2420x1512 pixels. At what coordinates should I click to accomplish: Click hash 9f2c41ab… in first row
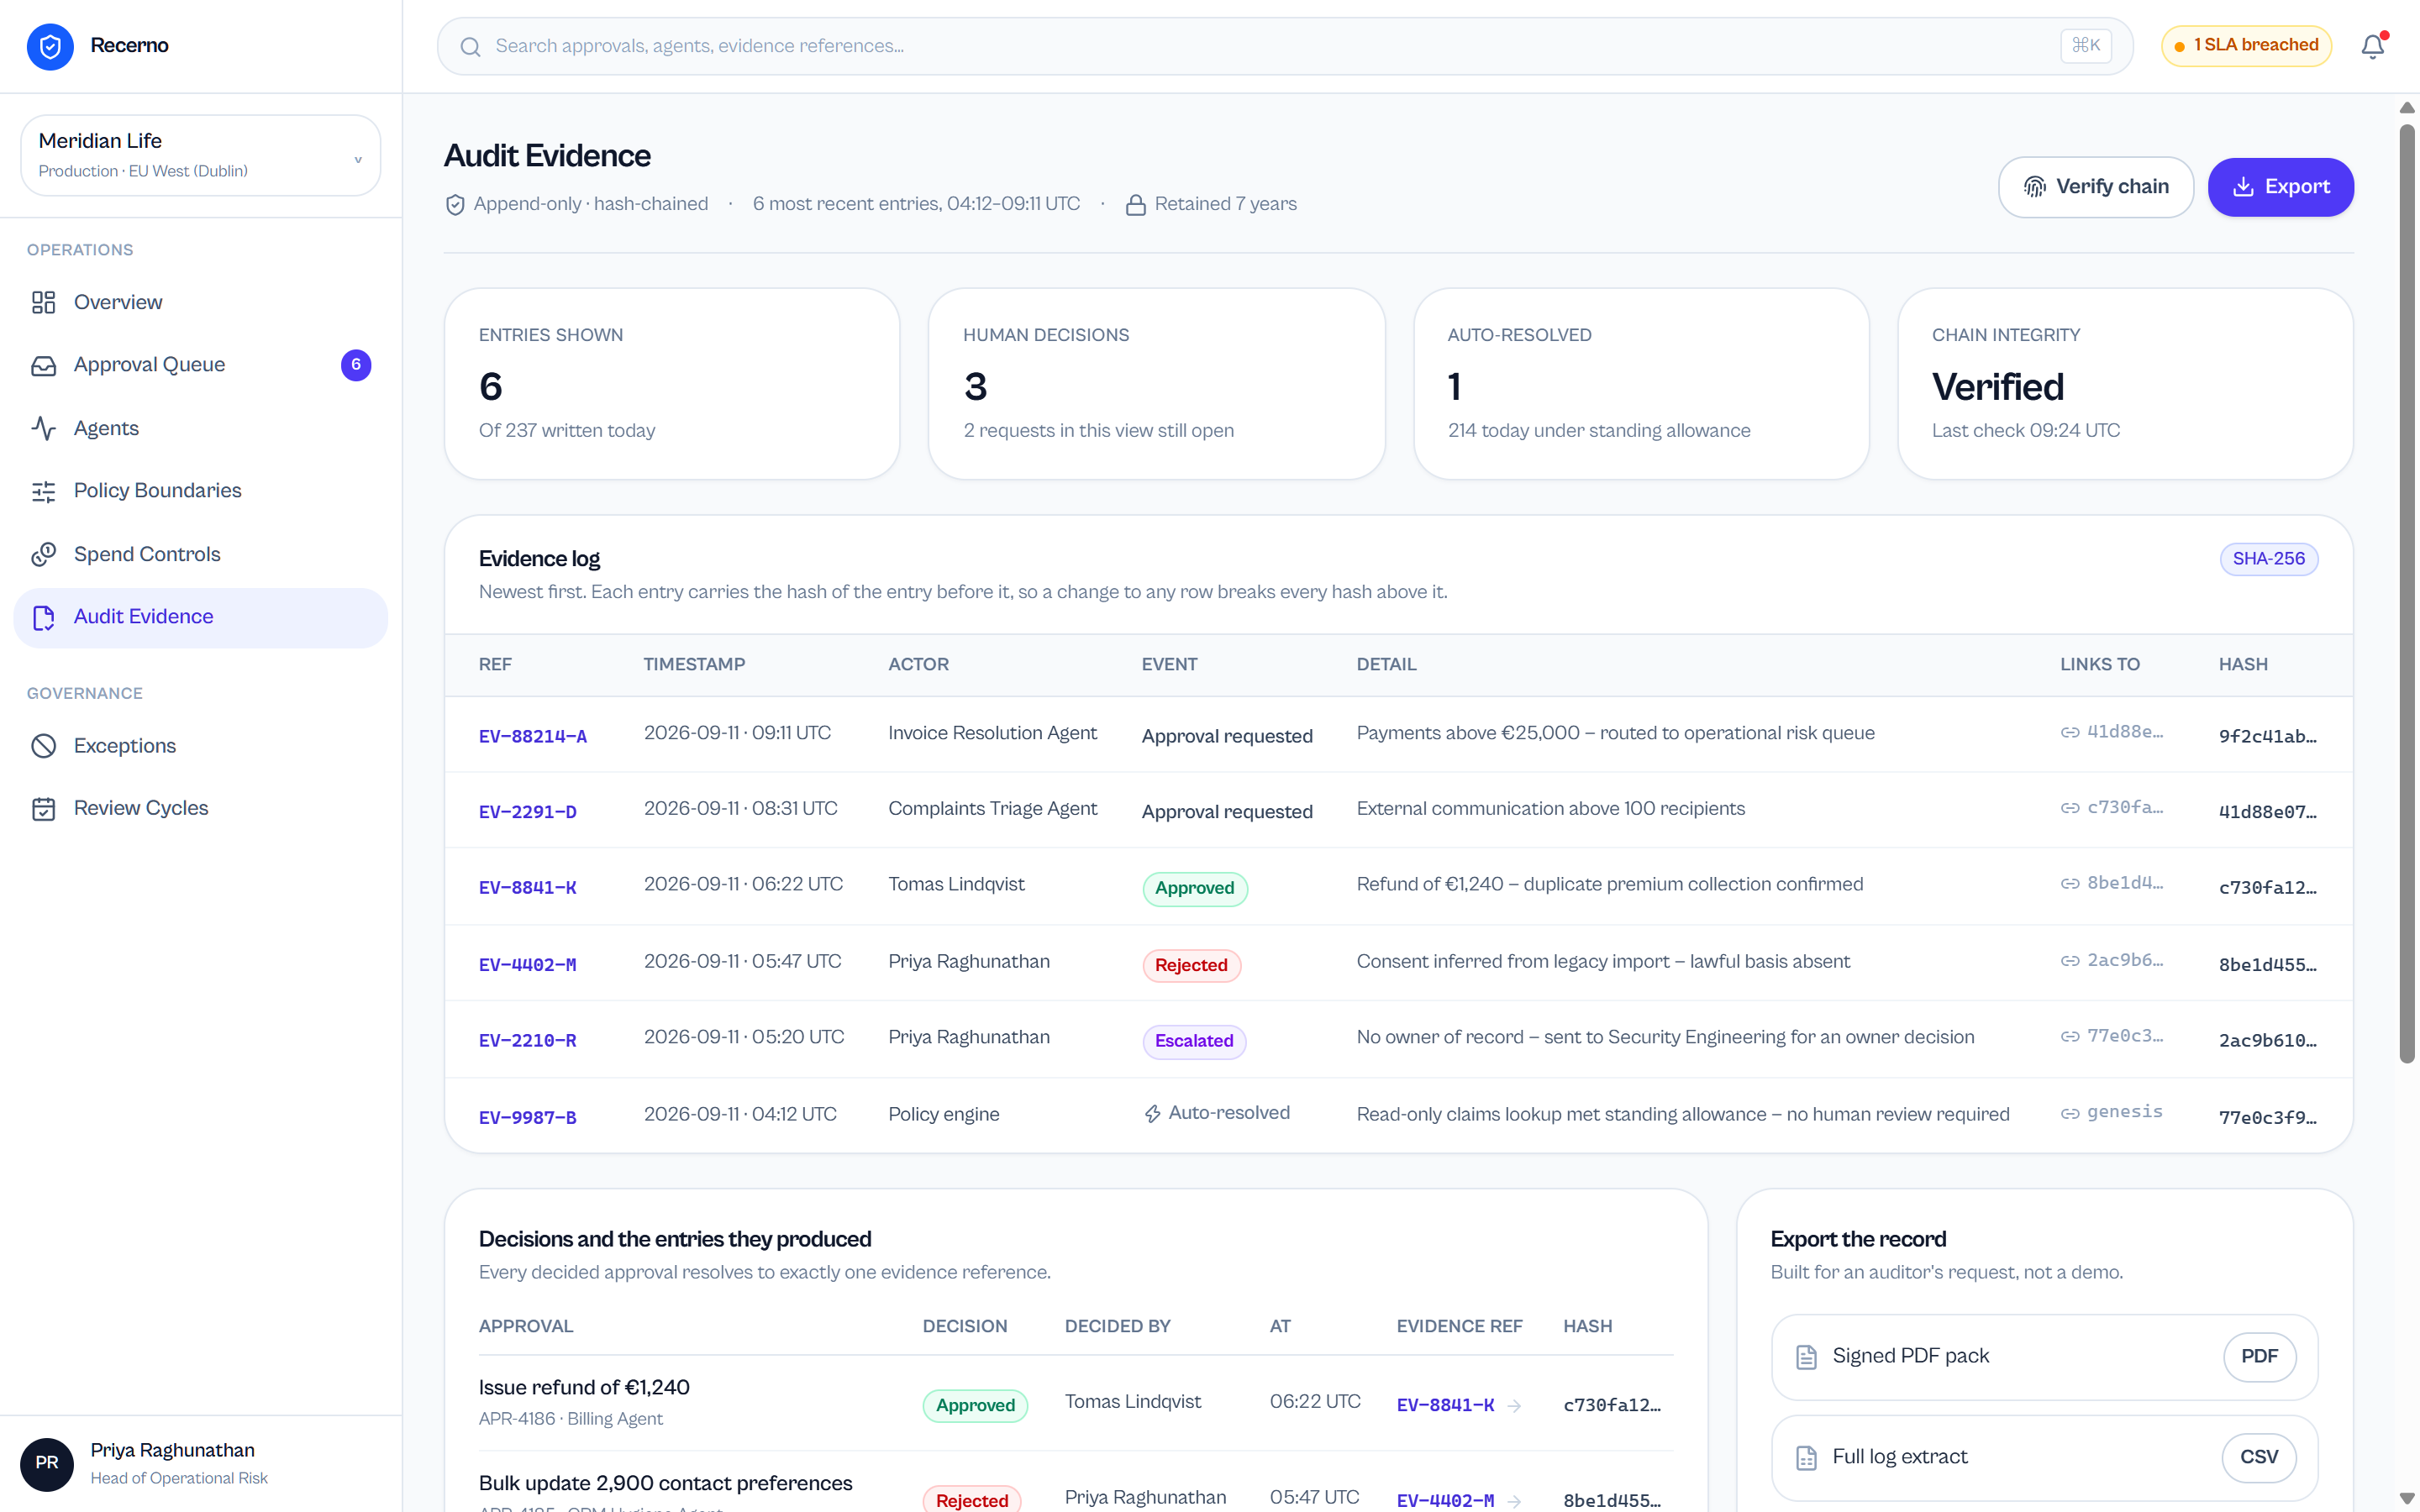[2267, 736]
